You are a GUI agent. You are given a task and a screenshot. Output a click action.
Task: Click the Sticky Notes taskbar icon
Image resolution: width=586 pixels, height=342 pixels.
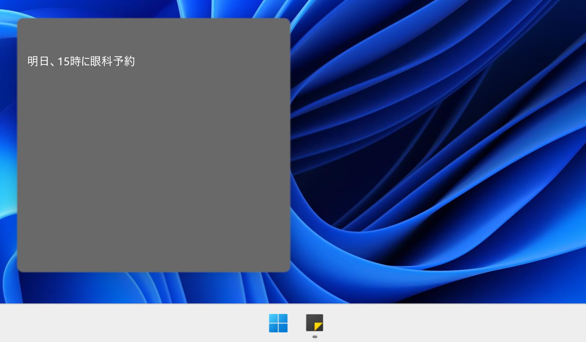coord(314,323)
